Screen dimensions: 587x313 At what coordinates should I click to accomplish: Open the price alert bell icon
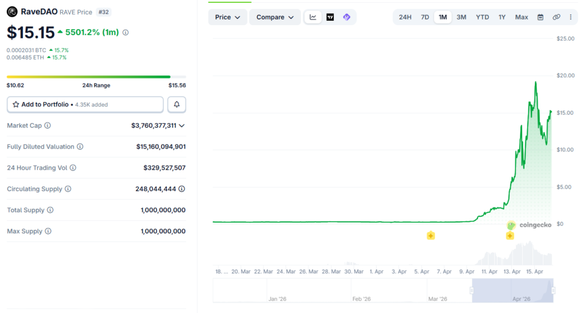[x=177, y=104]
